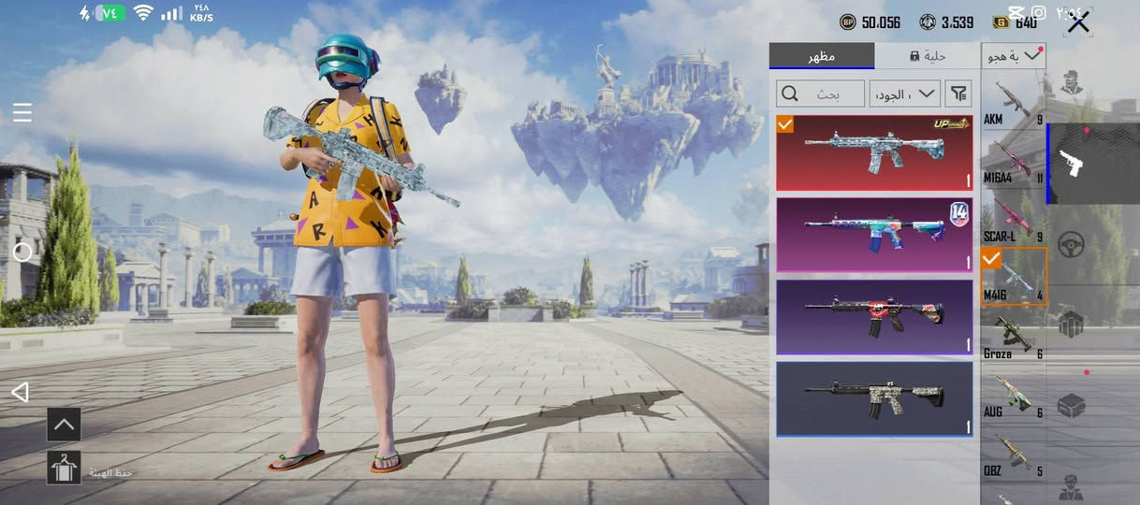Toggle the equipped checkmark on glacier M416 skin
The height and width of the screenshot is (505, 1140).
[x=785, y=124]
